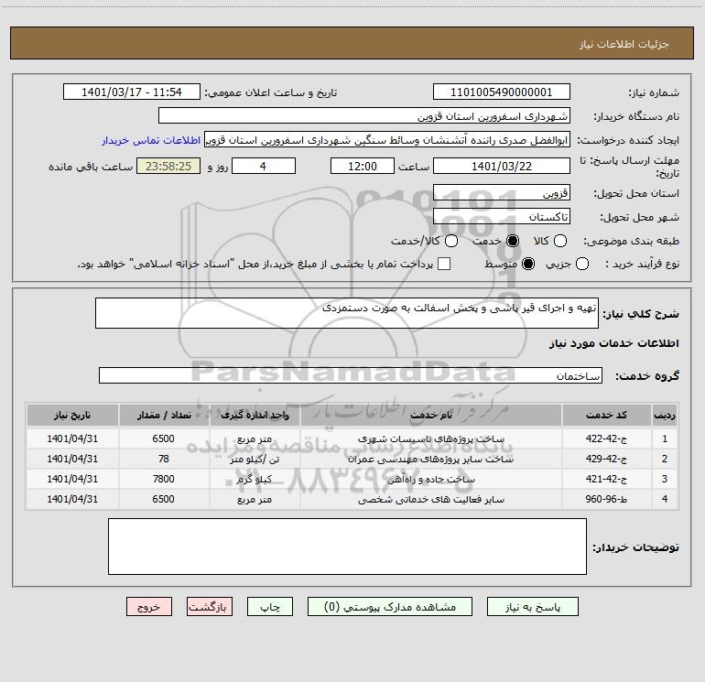The image size is (705, 682).
Task: Focus the remaining days field showing 4
Action: pos(264,167)
